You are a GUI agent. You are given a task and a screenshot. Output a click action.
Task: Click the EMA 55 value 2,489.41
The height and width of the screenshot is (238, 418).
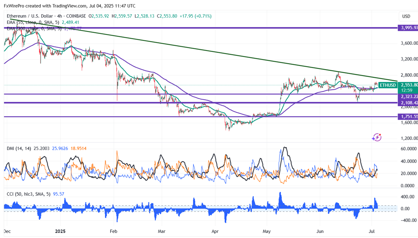pyautogui.click(x=71, y=22)
